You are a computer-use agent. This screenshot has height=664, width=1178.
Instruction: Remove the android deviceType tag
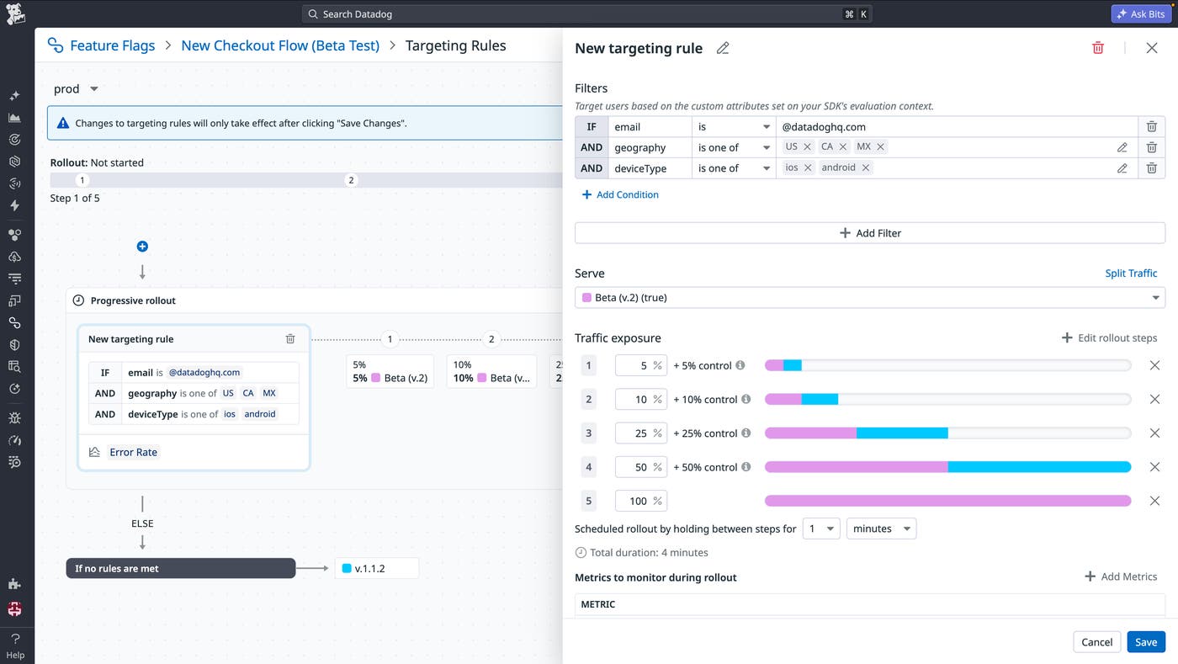click(865, 167)
